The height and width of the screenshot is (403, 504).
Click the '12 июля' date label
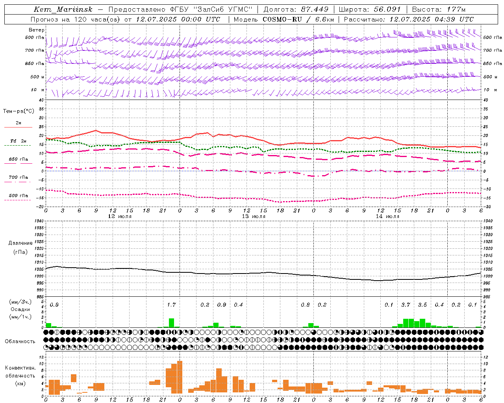[x=120, y=216]
